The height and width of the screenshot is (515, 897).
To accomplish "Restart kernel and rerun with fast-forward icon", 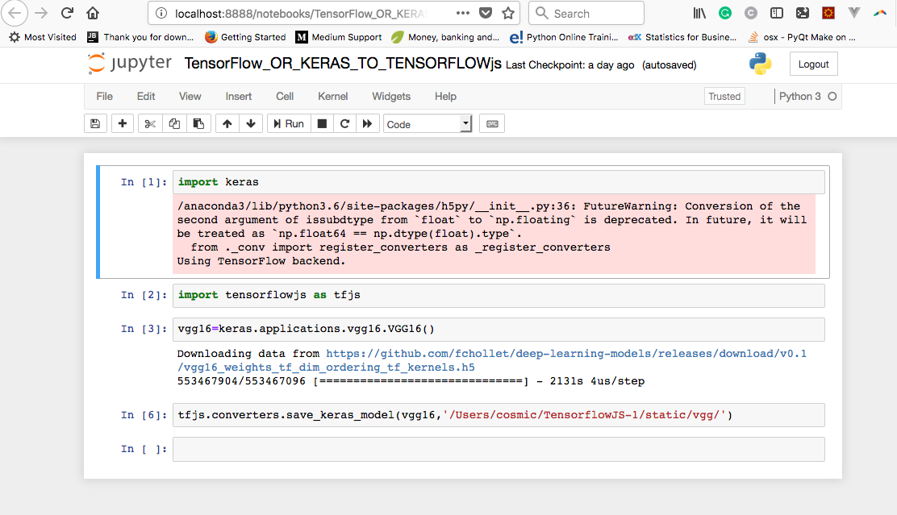I will (368, 123).
